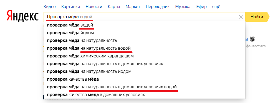Screen dimensions: 278x103
Task: Select suggestion проверка мёда на натуральность йодом
Action: (x=145, y=72)
